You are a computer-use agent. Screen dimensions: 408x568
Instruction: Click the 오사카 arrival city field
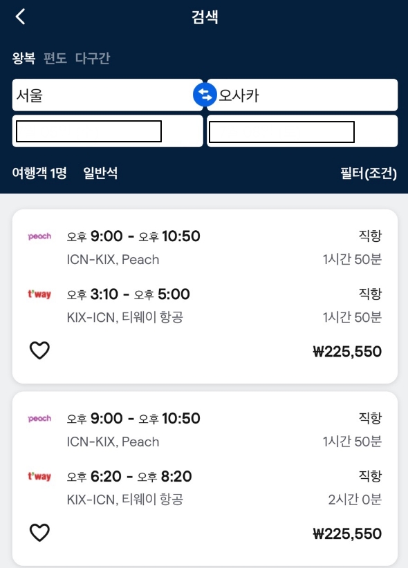(x=304, y=95)
